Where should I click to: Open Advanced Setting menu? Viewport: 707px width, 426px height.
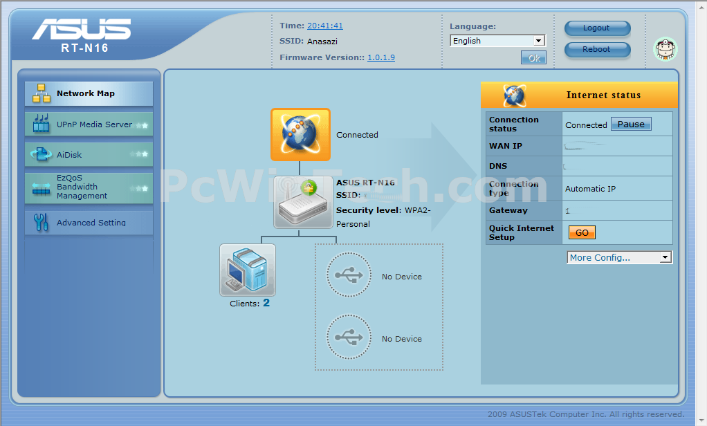[89, 223]
